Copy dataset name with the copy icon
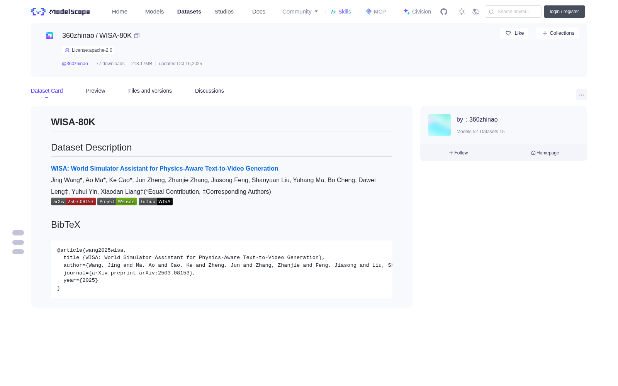 (x=137, y=36)
